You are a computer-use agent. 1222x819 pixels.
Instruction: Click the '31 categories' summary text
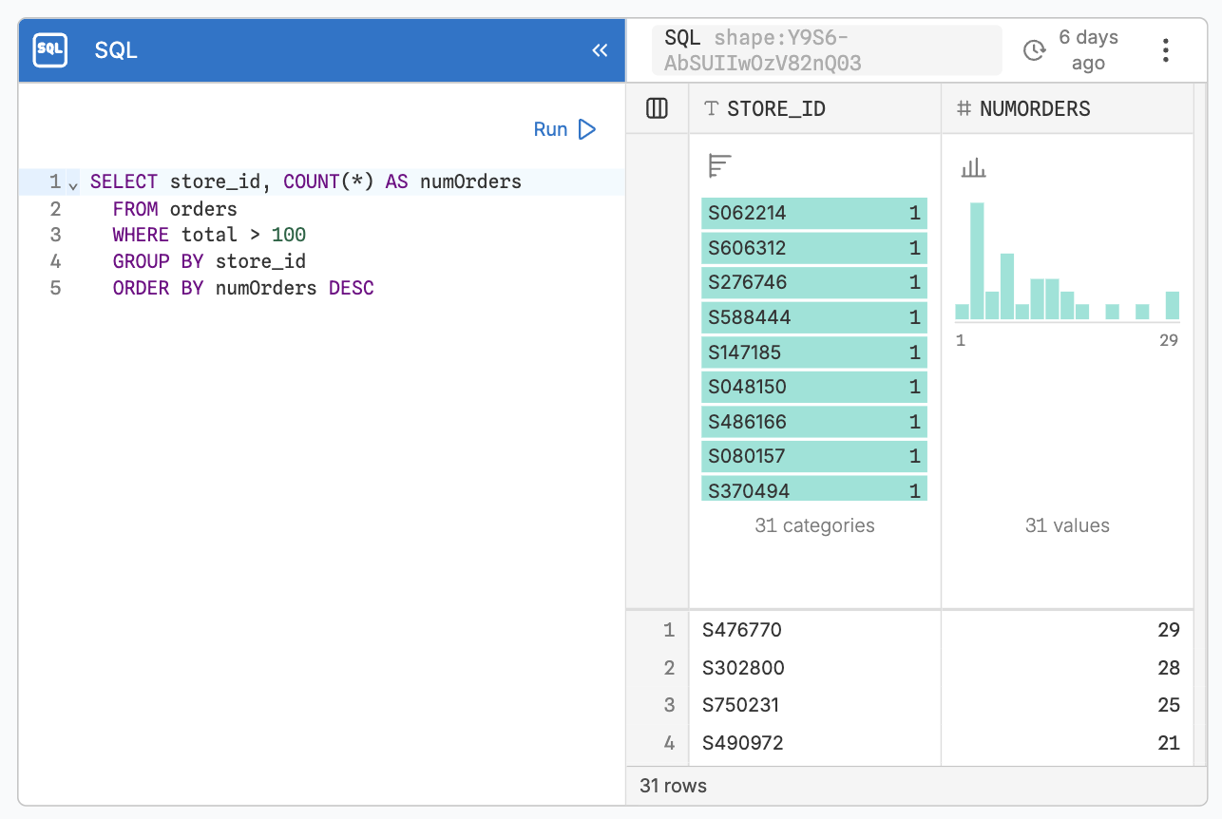pos(814,525)
